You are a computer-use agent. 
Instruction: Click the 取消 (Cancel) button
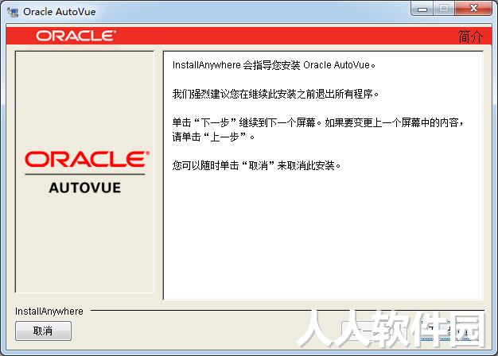tap(43, 331)
